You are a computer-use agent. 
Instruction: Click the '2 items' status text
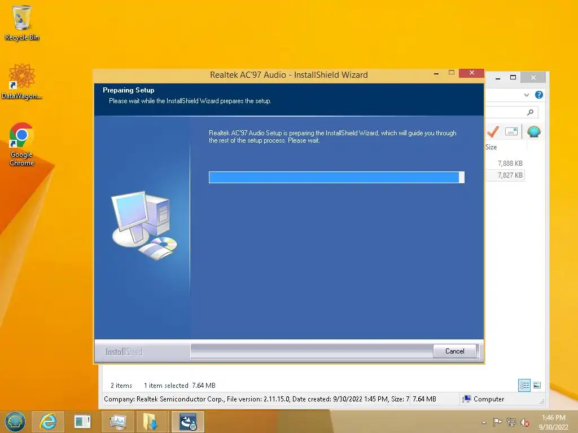pyautogui.click(x=121, y=386)
